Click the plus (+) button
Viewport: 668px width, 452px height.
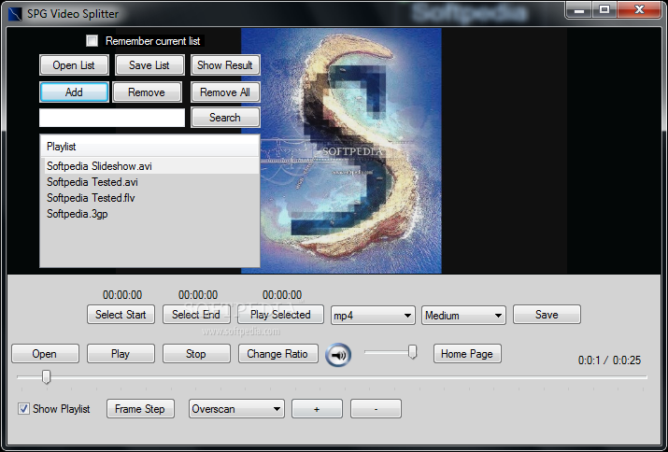317,409
